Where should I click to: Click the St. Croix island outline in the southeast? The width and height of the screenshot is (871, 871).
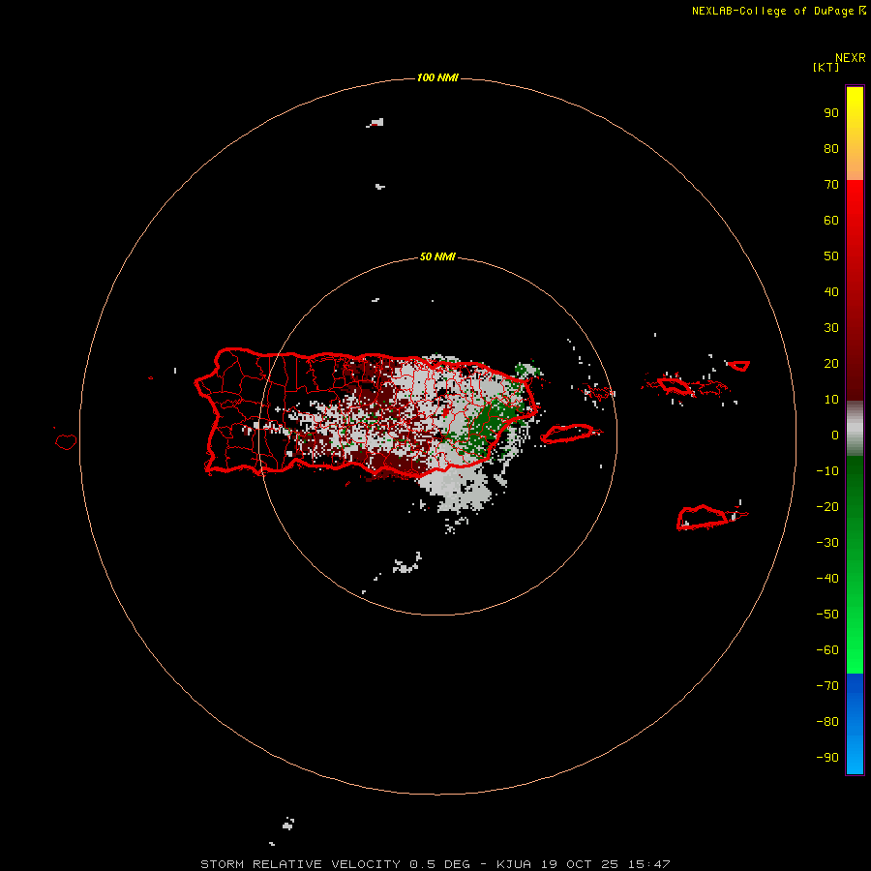704,517
